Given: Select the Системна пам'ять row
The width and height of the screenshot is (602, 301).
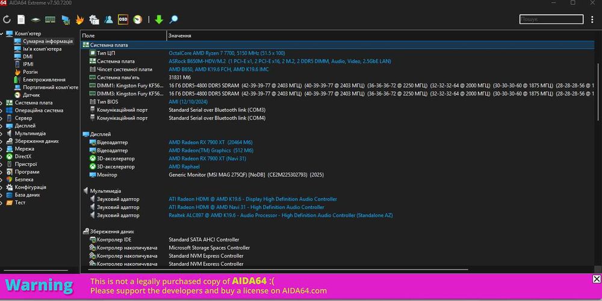Looking at the screenshot, I should tap(338, 78).
